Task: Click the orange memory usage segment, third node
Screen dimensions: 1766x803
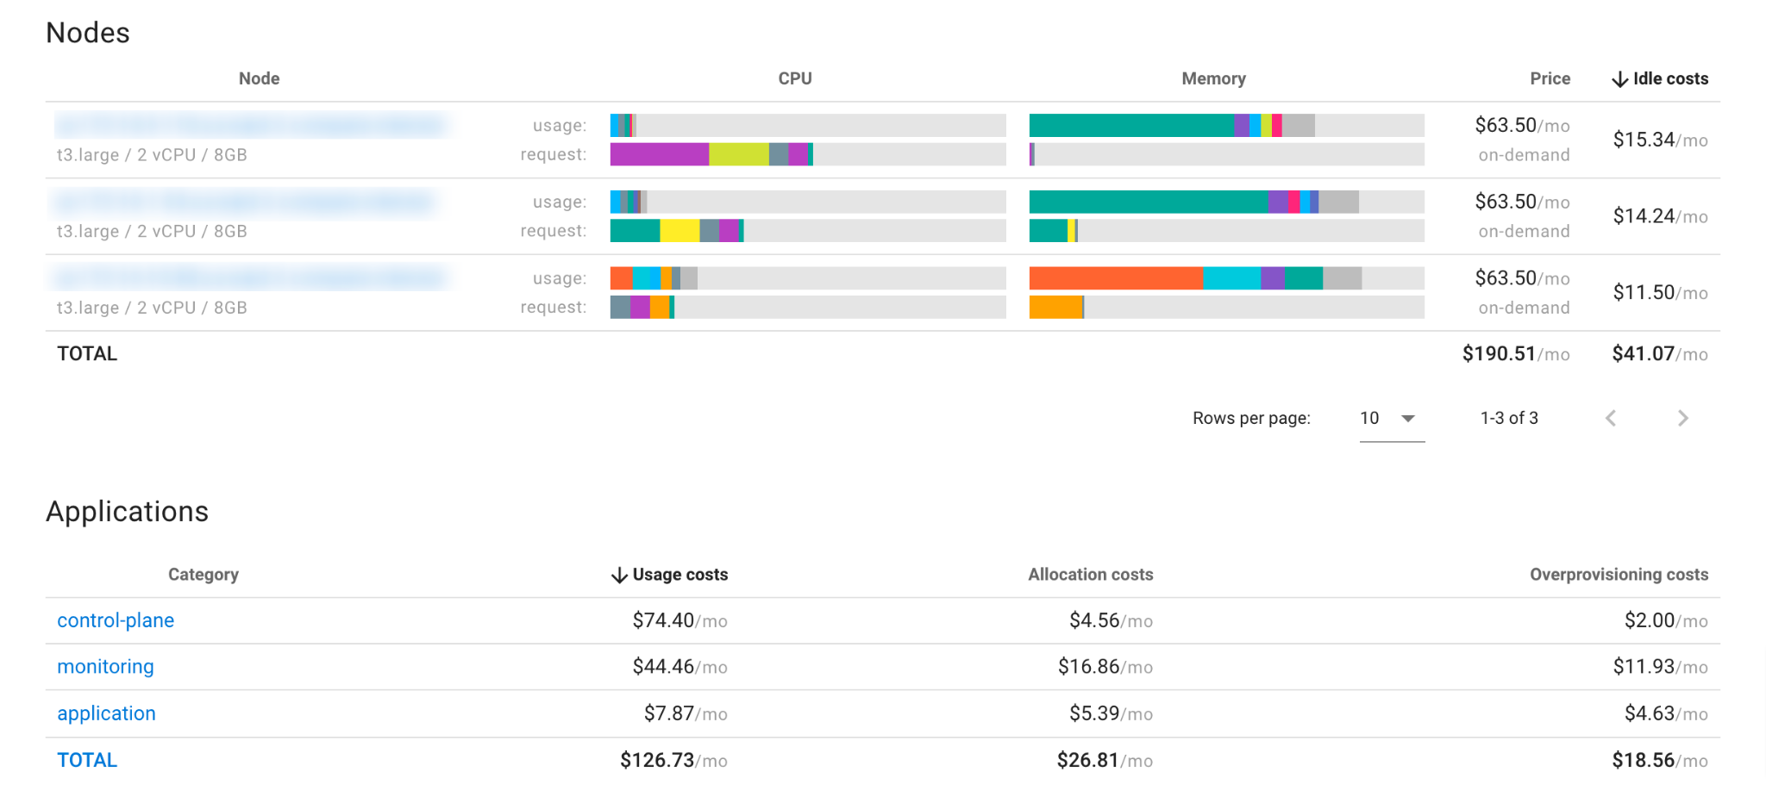Action: (1115, 278)
